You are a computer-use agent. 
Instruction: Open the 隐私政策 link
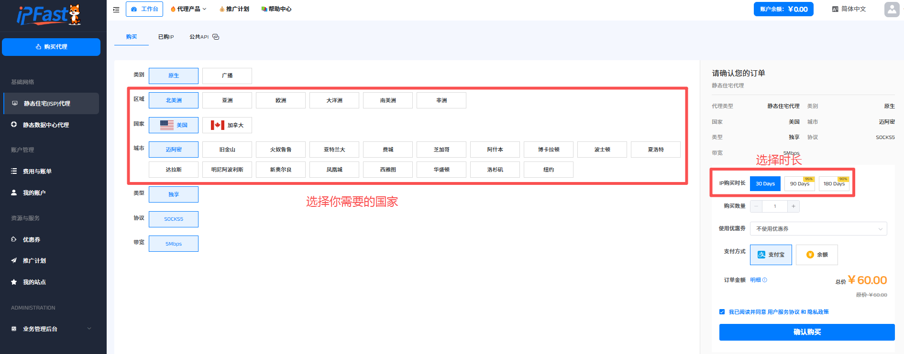818,312
